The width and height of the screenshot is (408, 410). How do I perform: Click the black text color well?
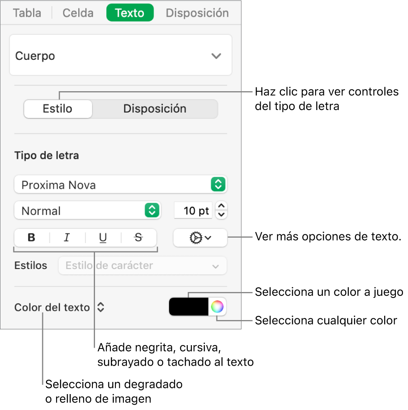point(189,306)
